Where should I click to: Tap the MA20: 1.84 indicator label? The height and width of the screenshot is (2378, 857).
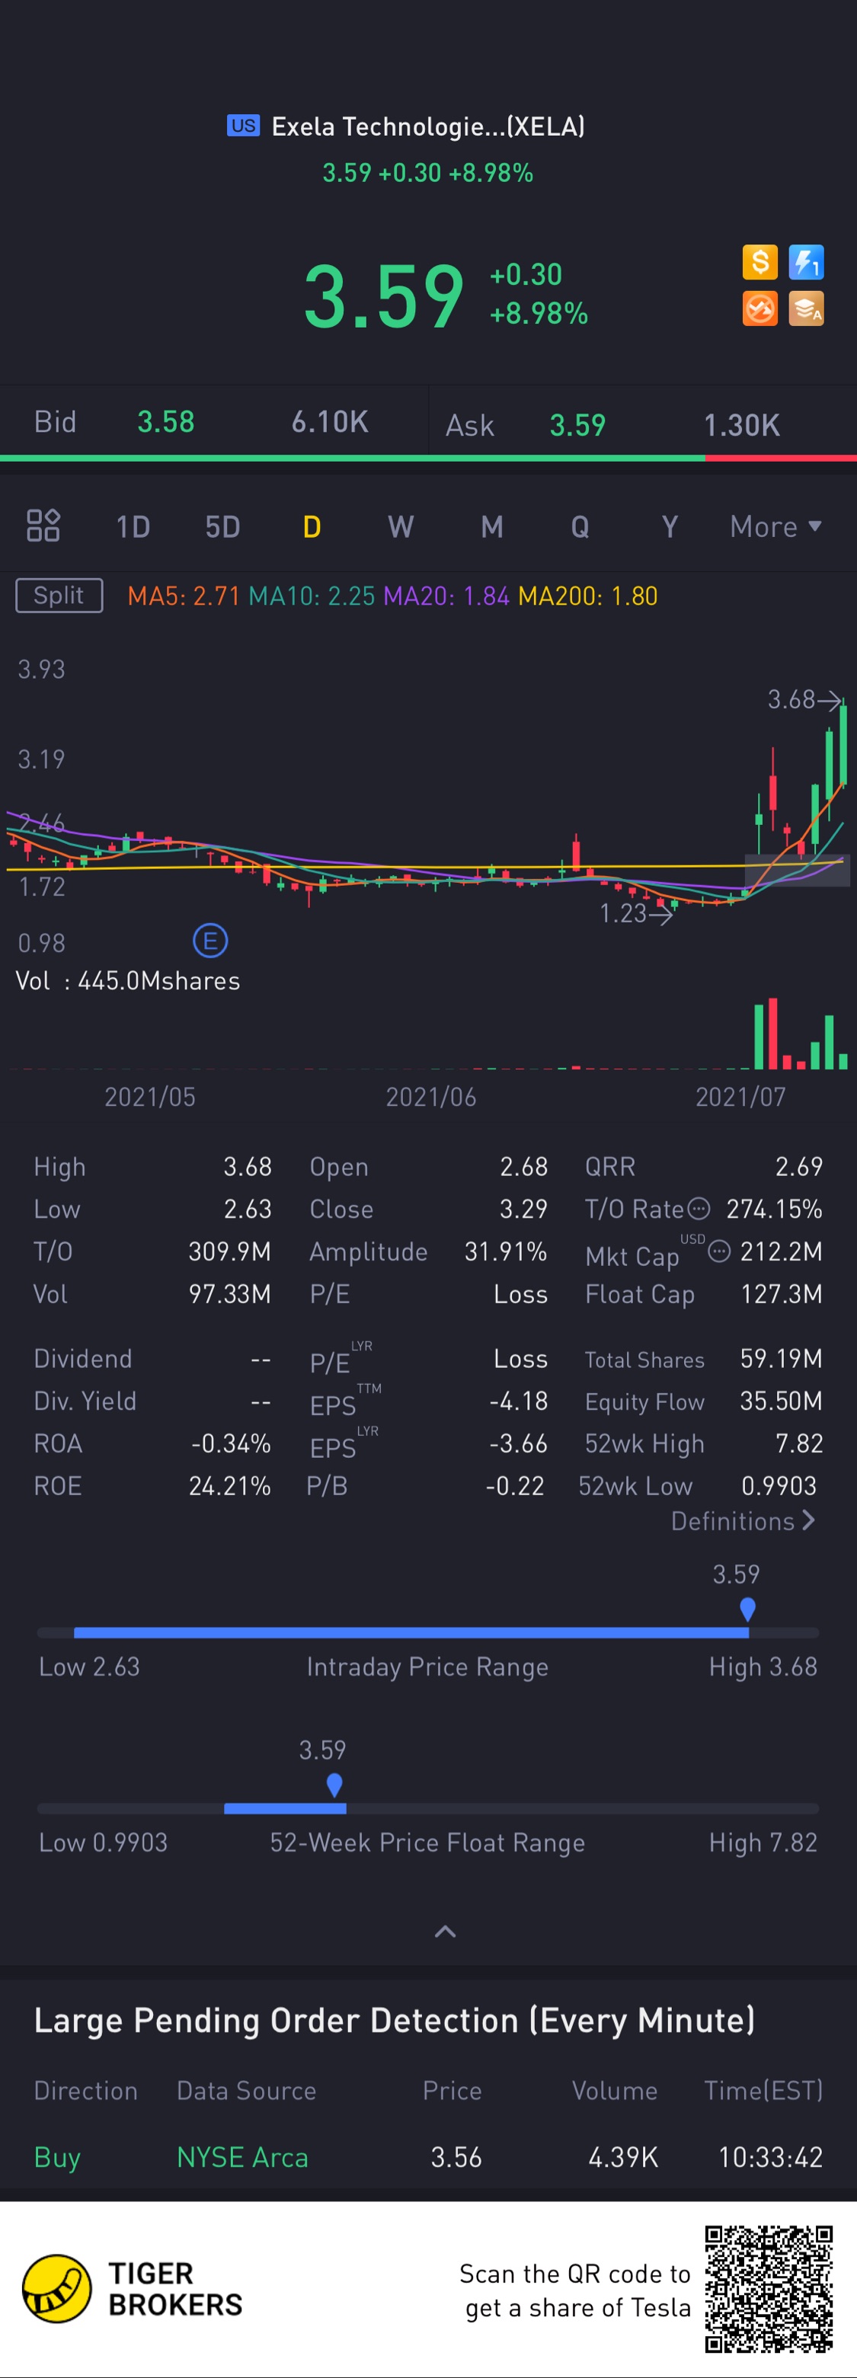tap(446, 596)
